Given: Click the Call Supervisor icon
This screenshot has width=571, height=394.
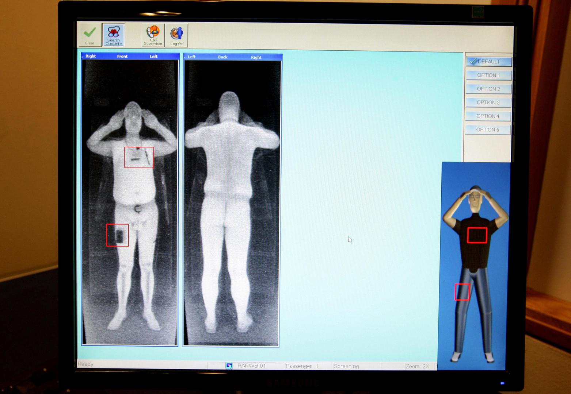Looking at the screenshot, I should [153, 35].
